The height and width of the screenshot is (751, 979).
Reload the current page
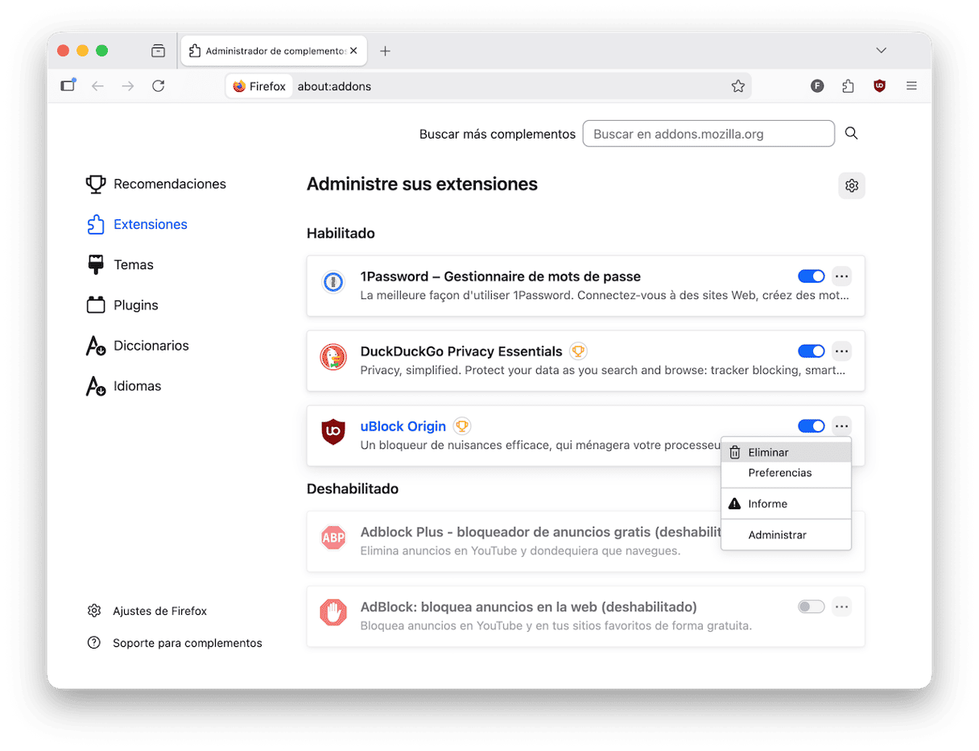(159, 86)
